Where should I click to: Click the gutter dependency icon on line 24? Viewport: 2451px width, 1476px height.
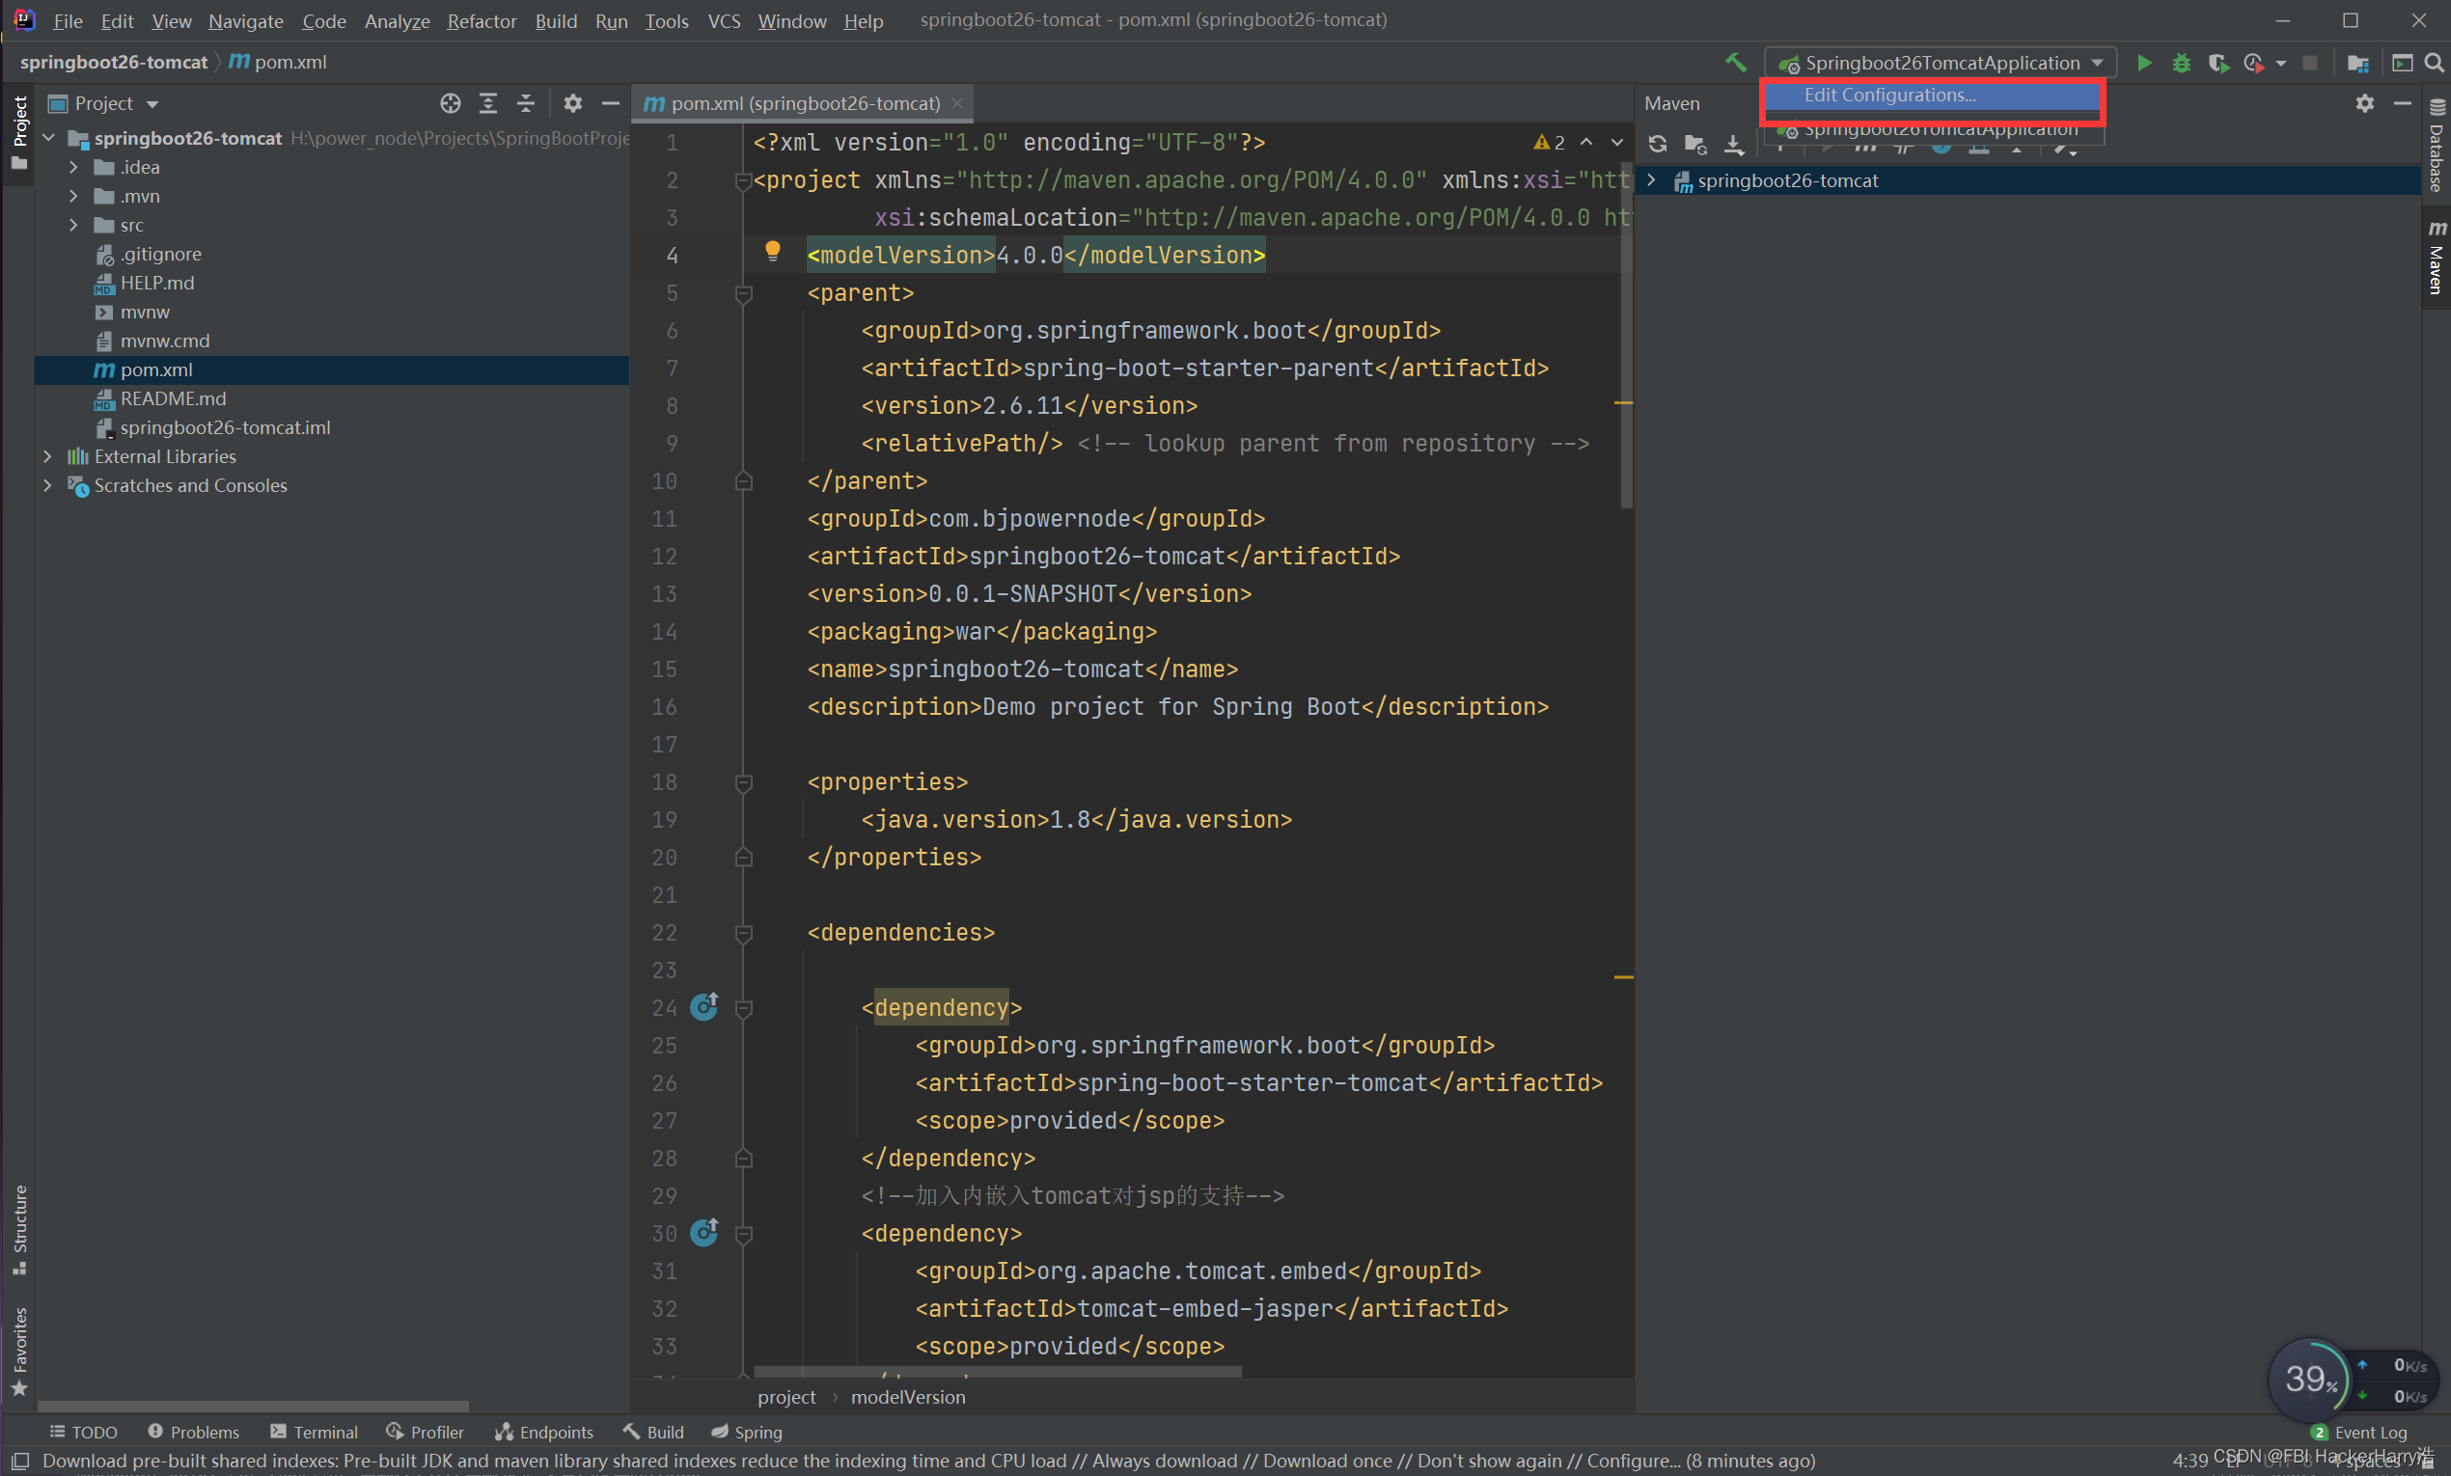pyautogui.click(x=704, y=1006)
